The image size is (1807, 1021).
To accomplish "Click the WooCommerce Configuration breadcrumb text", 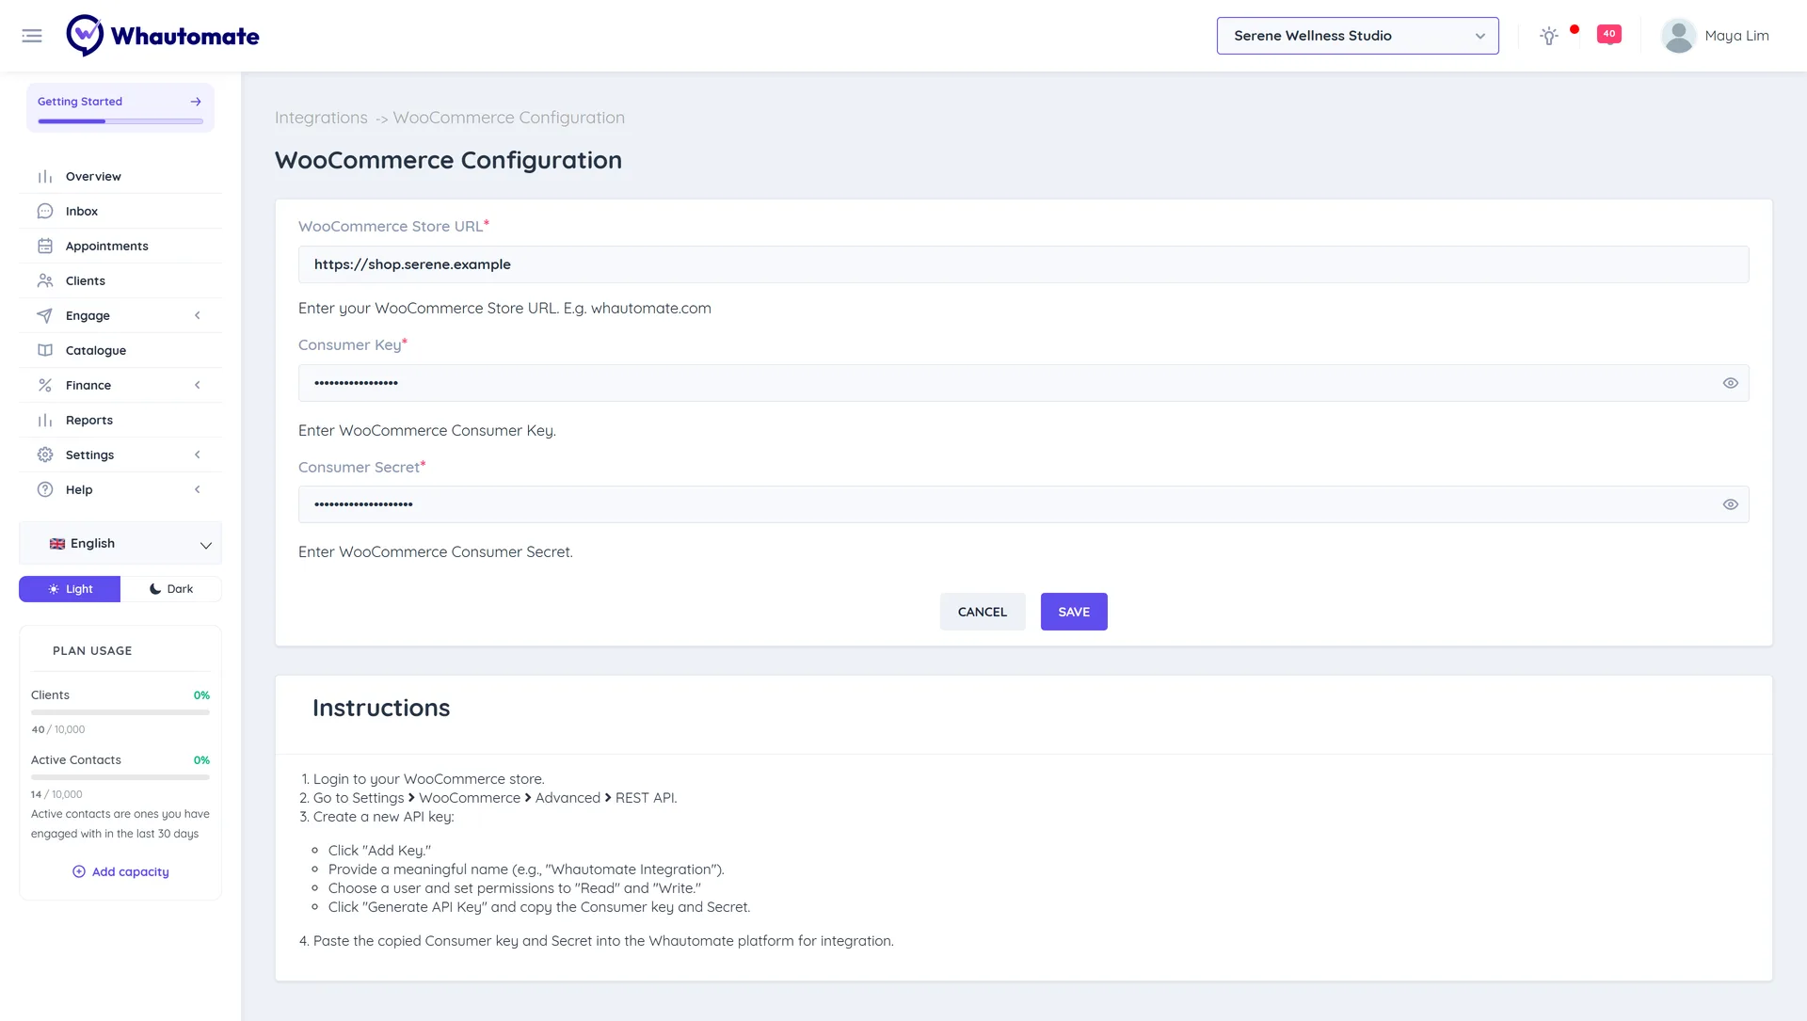I will (x=509, y=118).
